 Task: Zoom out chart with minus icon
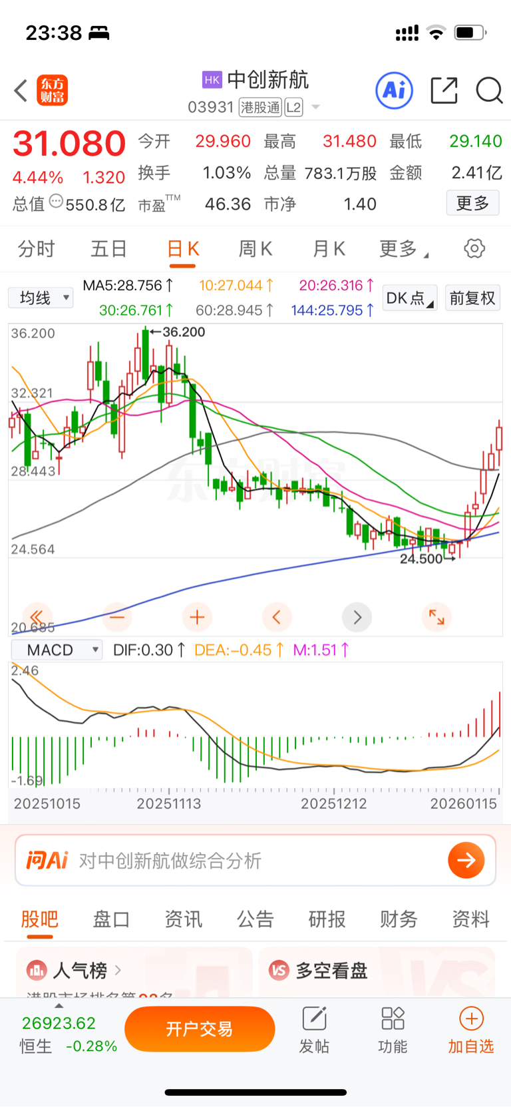click(x=117, y=617)
